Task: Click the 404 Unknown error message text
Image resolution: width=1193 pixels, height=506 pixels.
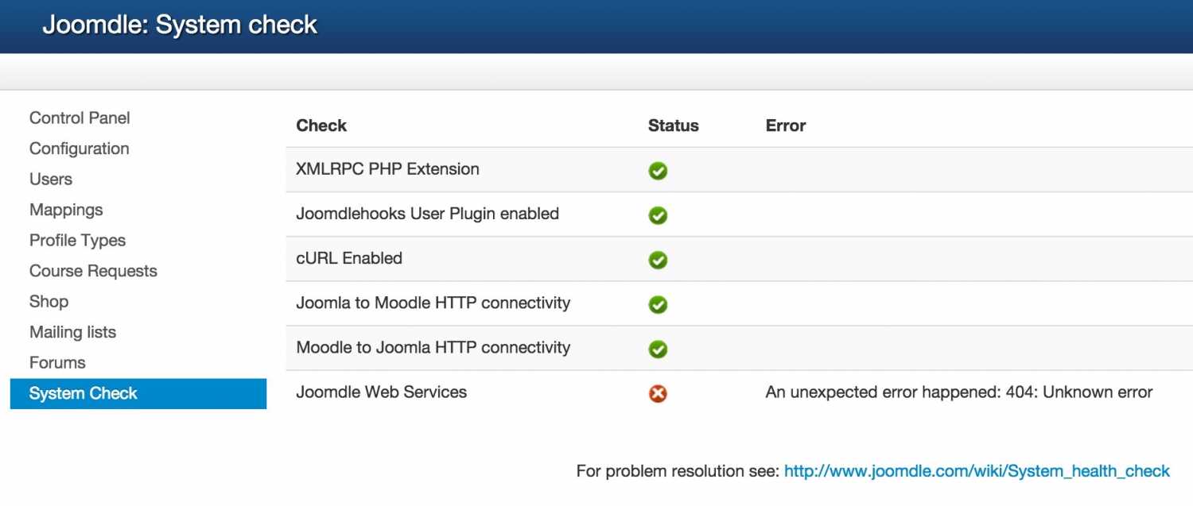Action: [x=958, y=392]
